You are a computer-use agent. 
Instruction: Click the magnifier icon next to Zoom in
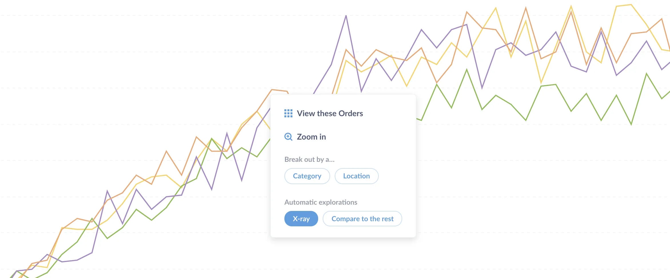pos(288,137)
